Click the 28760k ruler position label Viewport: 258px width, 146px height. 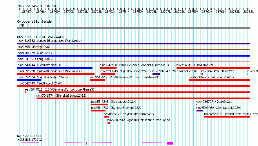pos(207,12)
